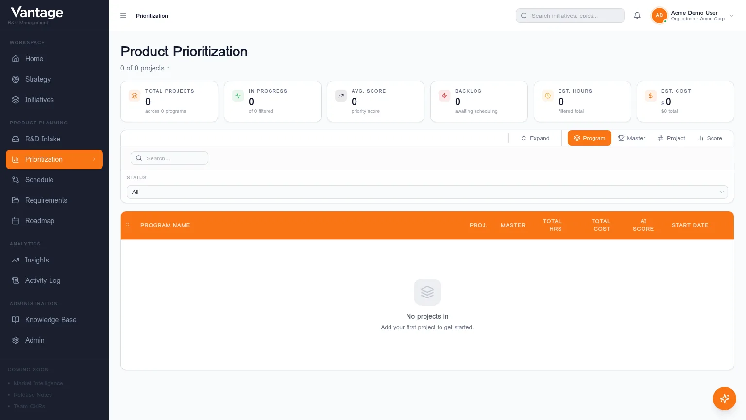
Task: Sort by Total Hrs column
Action: click(553, 225)
